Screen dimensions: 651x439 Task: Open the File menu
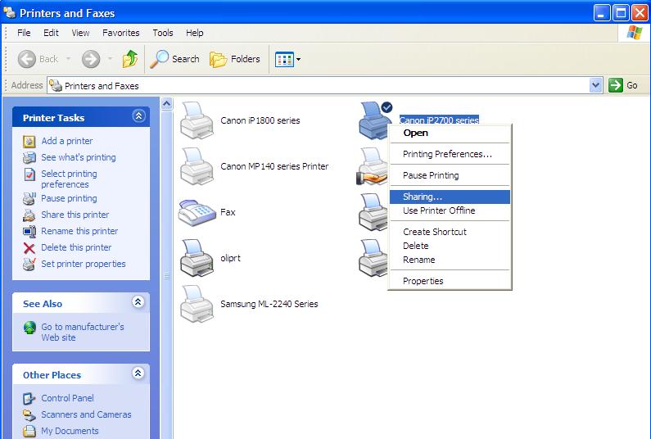tap(24, 33)
